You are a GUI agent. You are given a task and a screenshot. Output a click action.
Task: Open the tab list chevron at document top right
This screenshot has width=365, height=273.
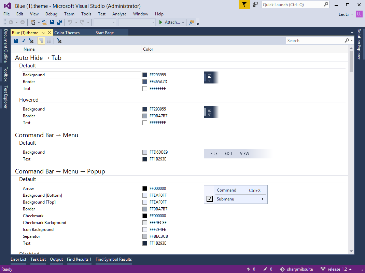tap(352, 32)
